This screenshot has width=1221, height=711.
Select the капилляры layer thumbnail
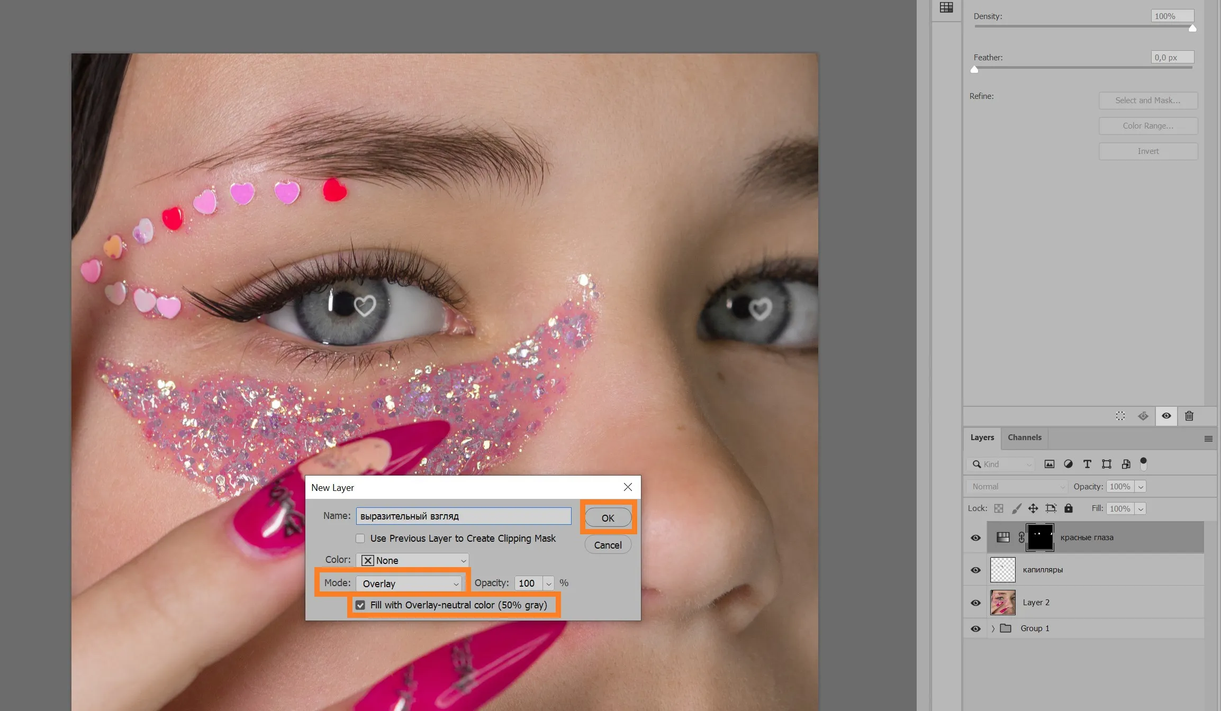(x=1002, y=570)
